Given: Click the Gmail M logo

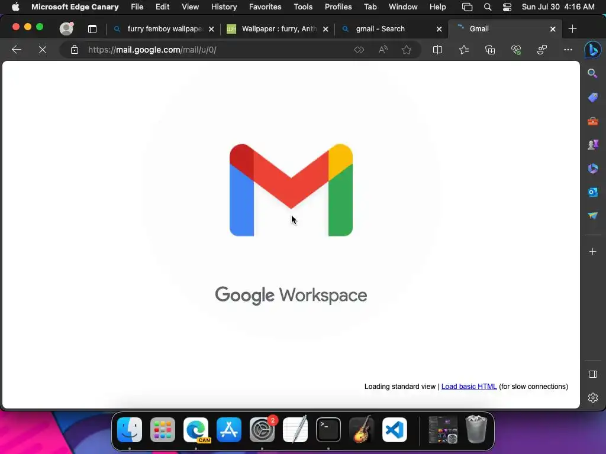Looking at the screenshot, I should [x=291, y=190].
